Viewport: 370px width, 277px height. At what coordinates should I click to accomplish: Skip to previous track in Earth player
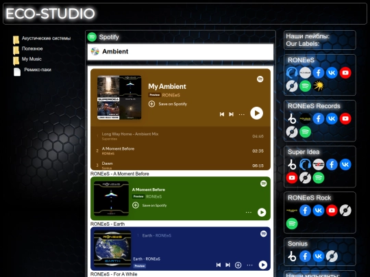click(219, 265)
